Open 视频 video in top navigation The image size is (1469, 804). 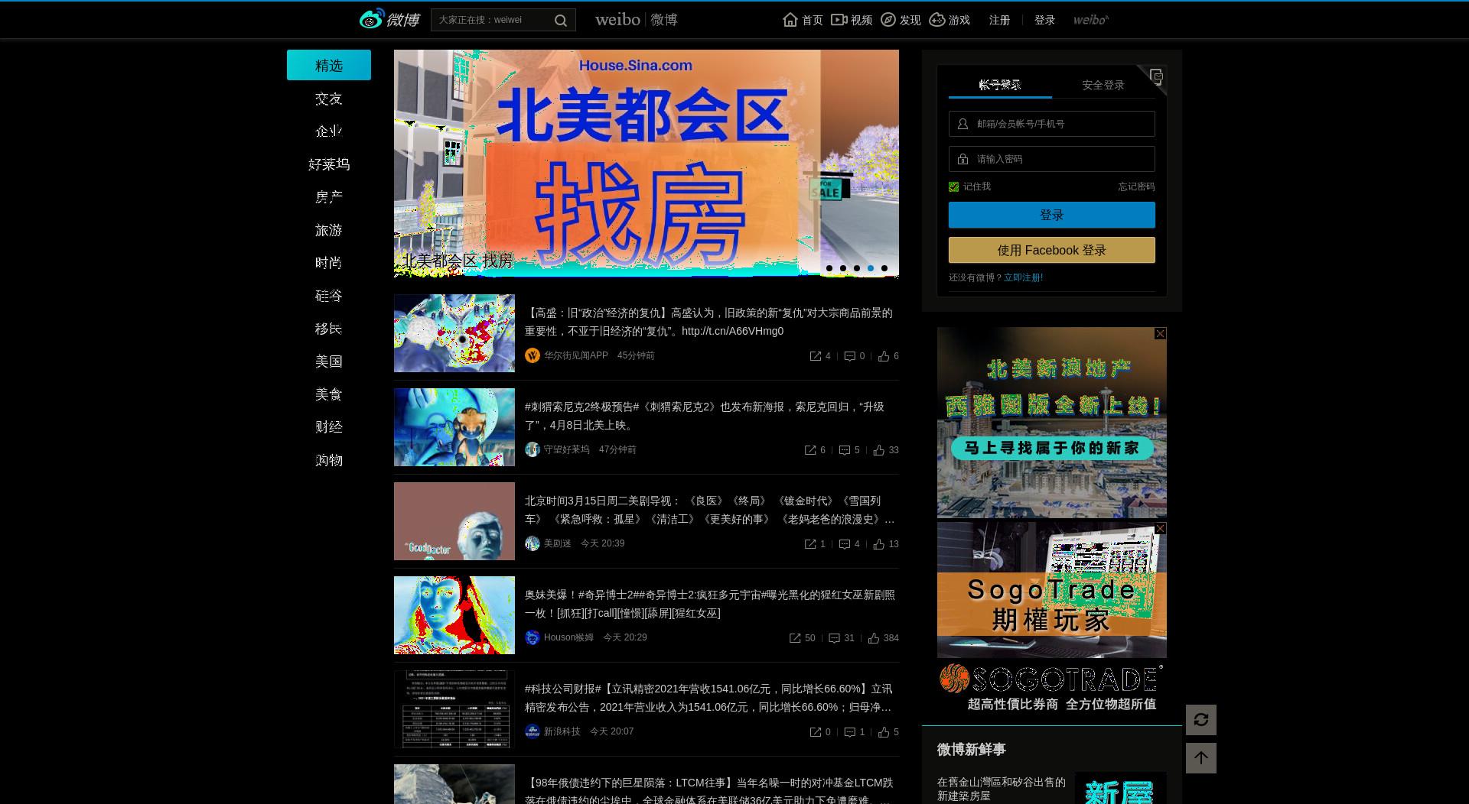tap(852, 20)
